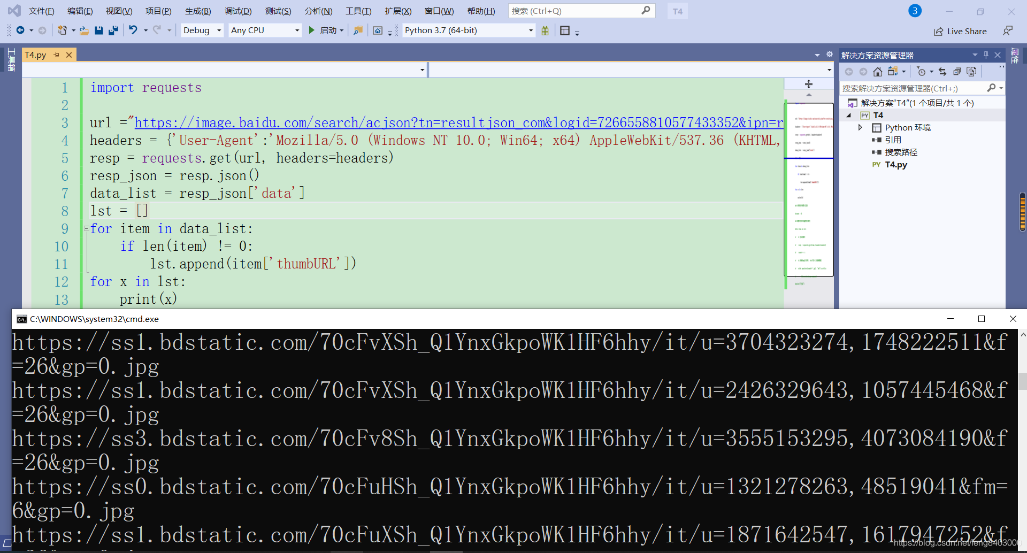Screen dimensions: 1027x553
Task: Click the split editor icon above the scrollbar
Action: pyautogui.click(x=809, y=84)
